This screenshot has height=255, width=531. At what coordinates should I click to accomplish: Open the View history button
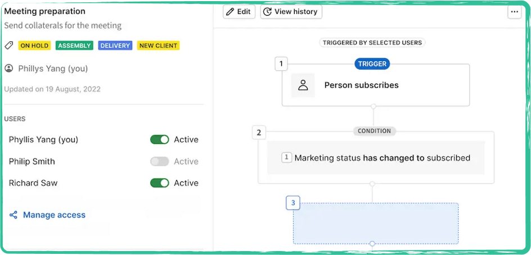pos(291,12)
